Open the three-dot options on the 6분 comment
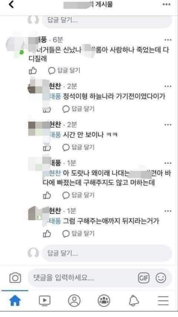Viewport: 178px width, 317px height. pyautogui.click(x=168, y=40)
